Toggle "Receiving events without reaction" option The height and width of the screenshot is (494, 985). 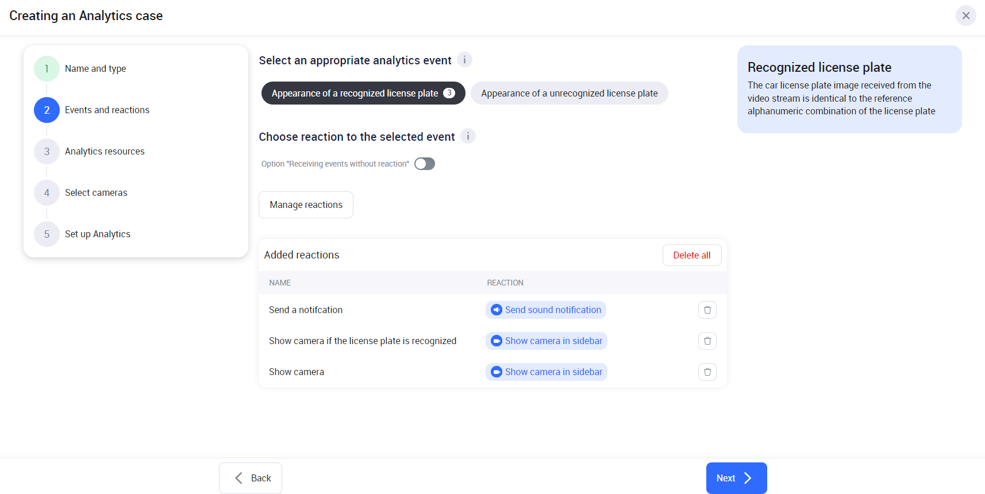[425, 164]
